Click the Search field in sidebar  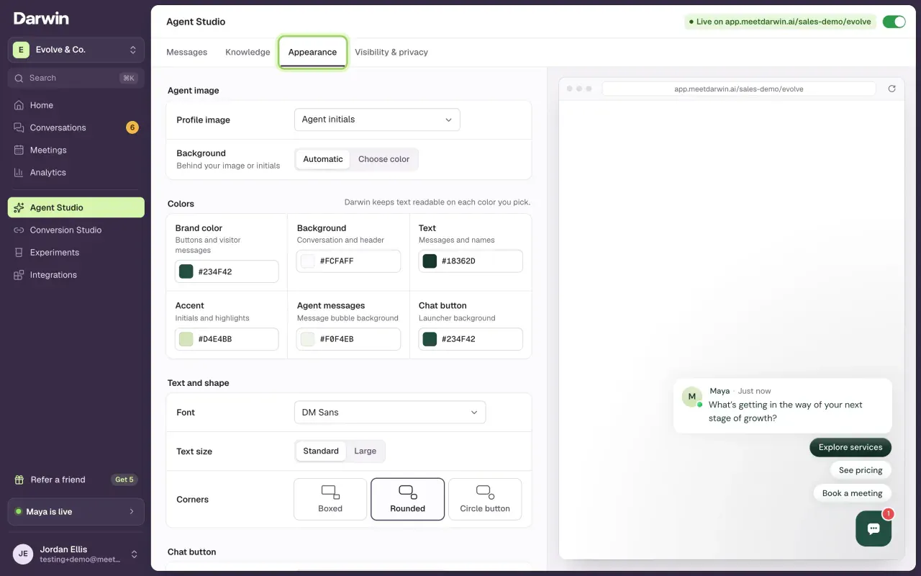pyautogui.click(x=76, y=78)
